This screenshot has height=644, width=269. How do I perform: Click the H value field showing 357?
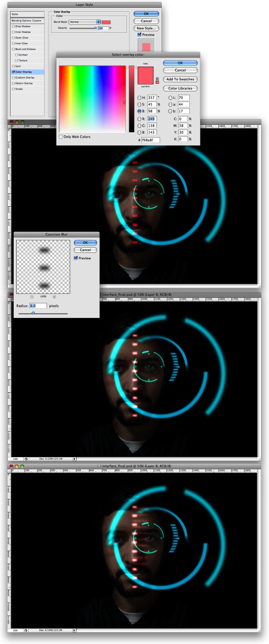[153, 98]
